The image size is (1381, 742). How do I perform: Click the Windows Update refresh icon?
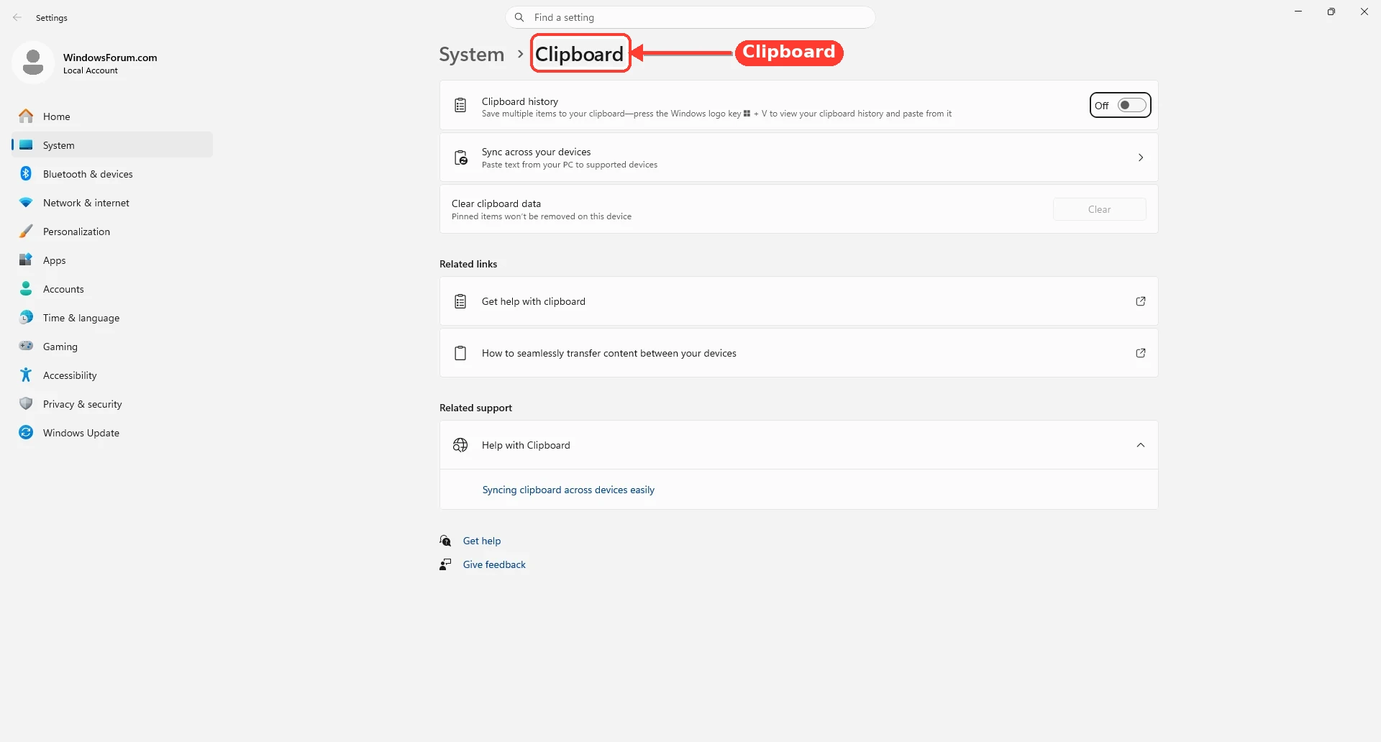[x=26, y=432]
